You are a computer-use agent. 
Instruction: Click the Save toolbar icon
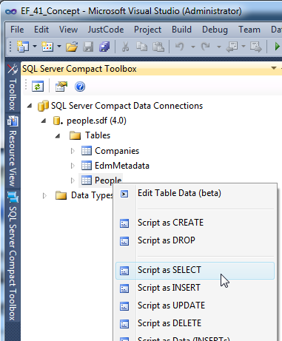(x=88, y=47)
